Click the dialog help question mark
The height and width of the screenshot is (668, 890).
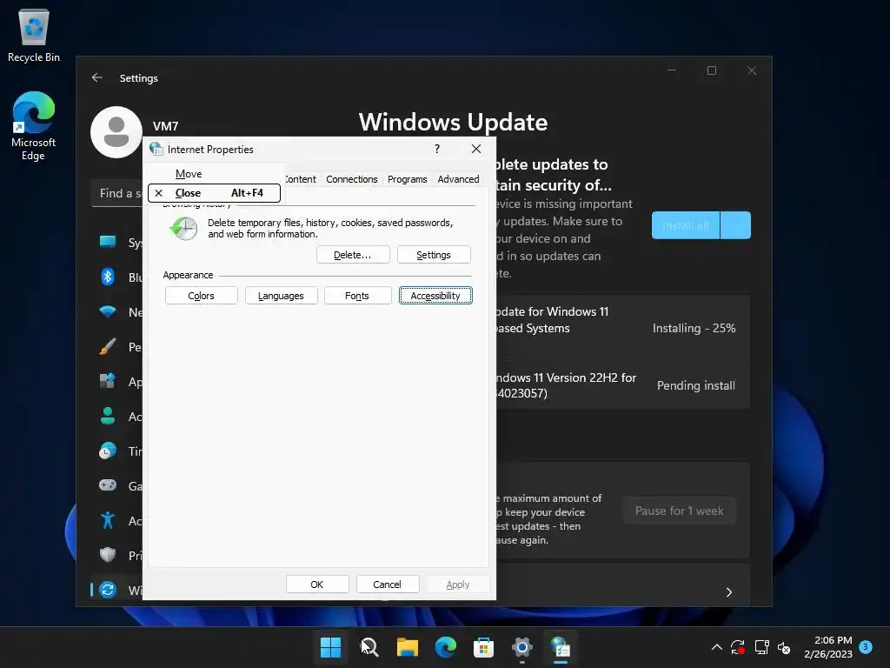click(x=437, y=149)
